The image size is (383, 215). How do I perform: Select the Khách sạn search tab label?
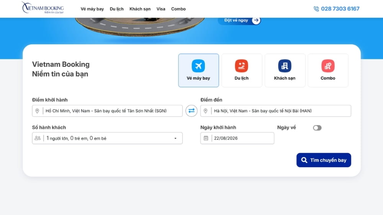[x=285, y=78]
